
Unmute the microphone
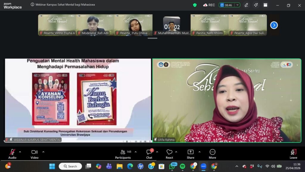click(x=12, y=152)
